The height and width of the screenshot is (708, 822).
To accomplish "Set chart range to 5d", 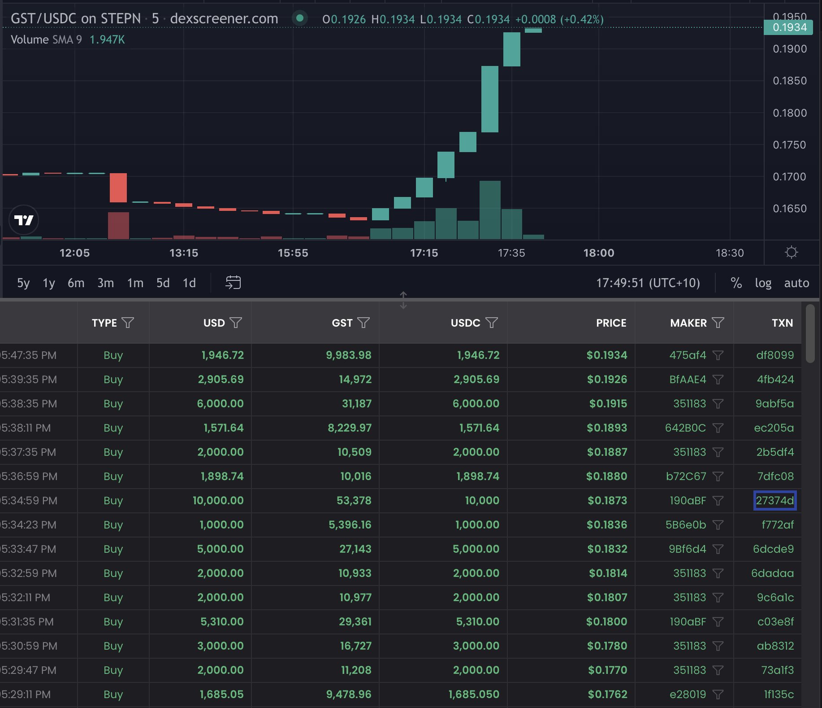I will 163,283.
